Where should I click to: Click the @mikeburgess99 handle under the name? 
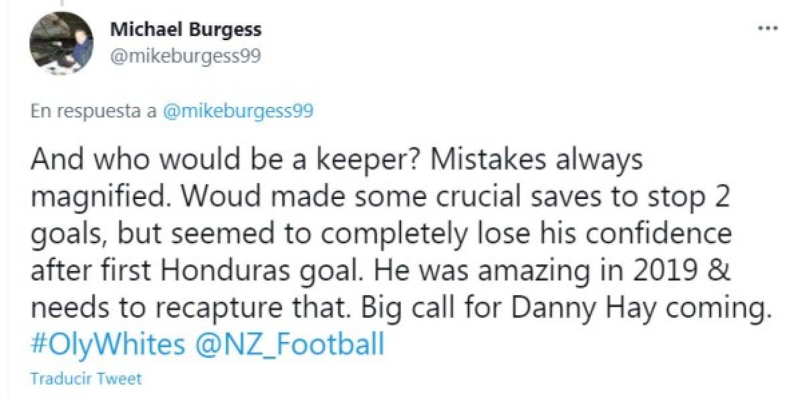184,57
